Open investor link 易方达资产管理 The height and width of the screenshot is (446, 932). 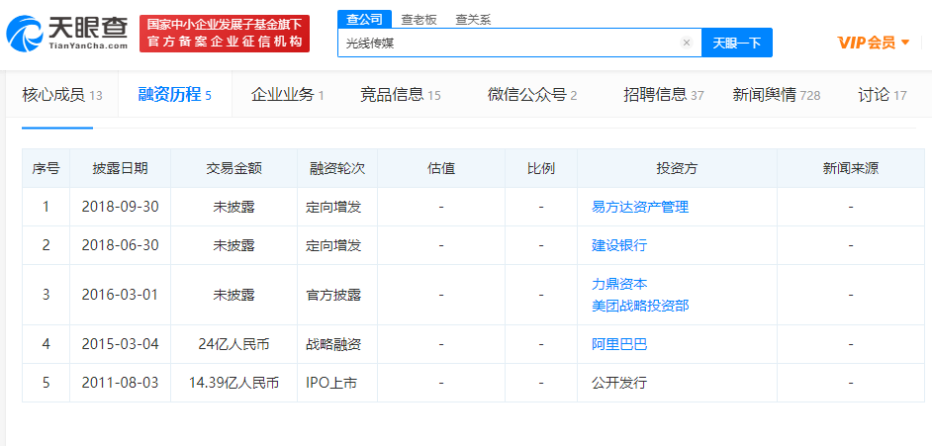[639, 207]
